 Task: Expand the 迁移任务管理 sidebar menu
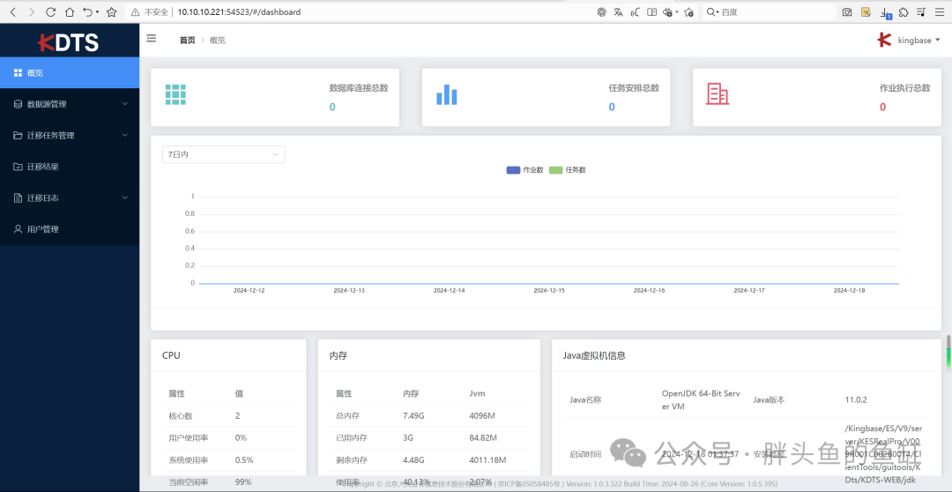click(70, 136)
